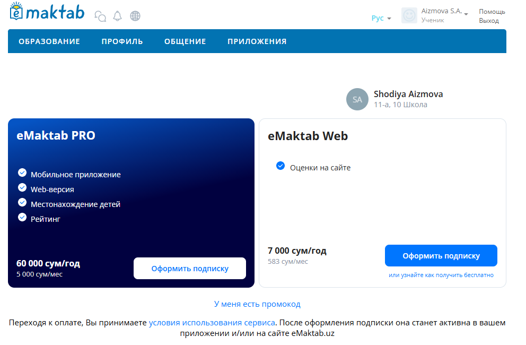Click the 'Ученик' role label
The width and height of the screenshot is (526, 345).
click(x=433, y=20)
